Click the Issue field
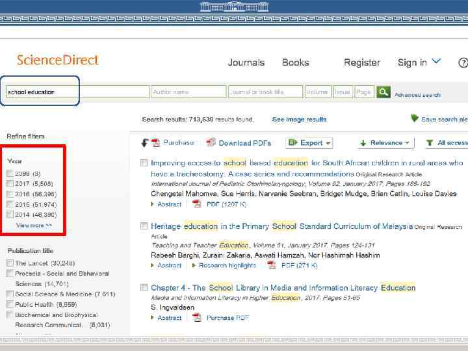This screenshot has width=468, height=351. [343, 92]
